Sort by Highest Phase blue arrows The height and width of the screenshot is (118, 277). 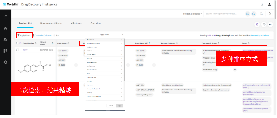tap(53, 43)
